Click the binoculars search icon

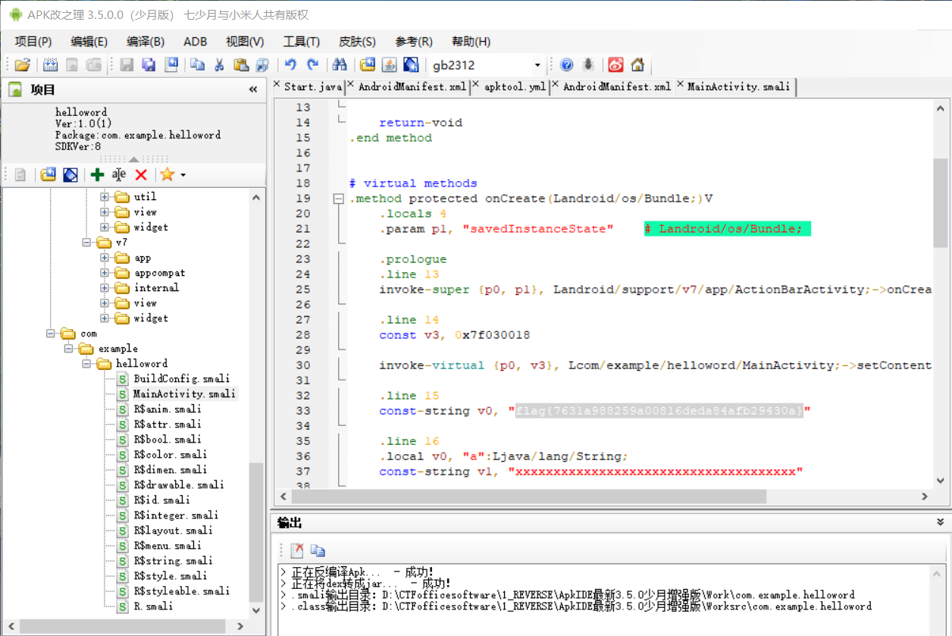coord(340,65)
